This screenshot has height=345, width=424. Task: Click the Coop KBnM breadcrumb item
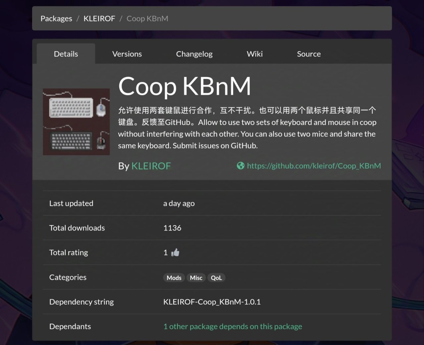147,19
